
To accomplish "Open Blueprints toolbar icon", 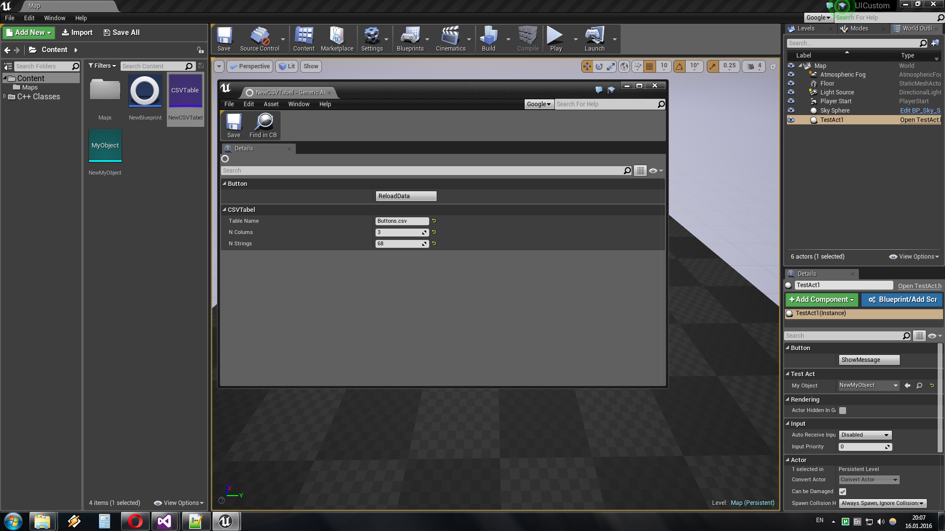I will (x=410, y=39).
